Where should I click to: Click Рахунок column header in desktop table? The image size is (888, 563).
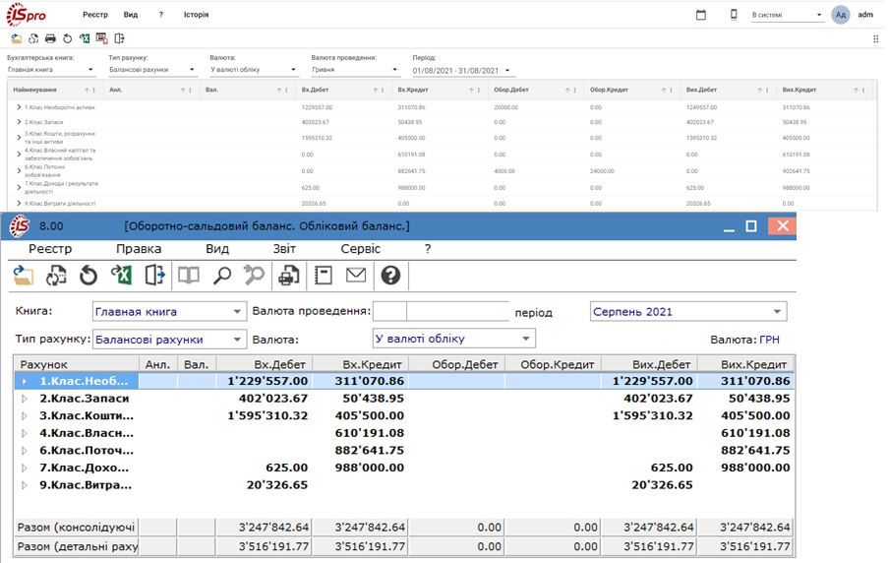[x=77, y=364]
